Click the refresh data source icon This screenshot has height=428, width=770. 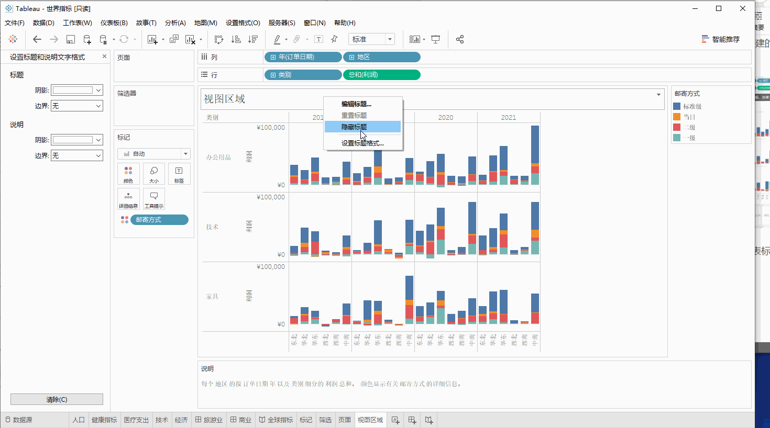(124, 39)
